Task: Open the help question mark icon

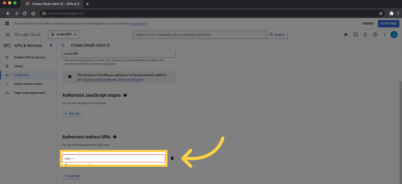Action: point(375,35)
